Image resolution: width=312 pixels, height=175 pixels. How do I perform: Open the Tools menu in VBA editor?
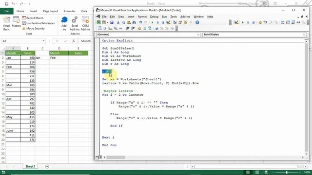click(x=174, y=17)
